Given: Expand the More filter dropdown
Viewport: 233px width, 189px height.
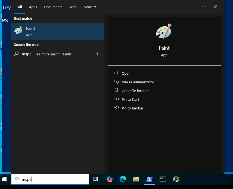Looking at the screenshot, I should (x=90, y=7).
